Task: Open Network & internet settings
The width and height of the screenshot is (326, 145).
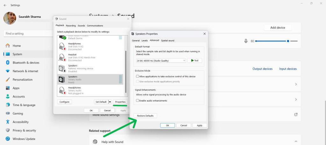Action: [x=25, y=71]
